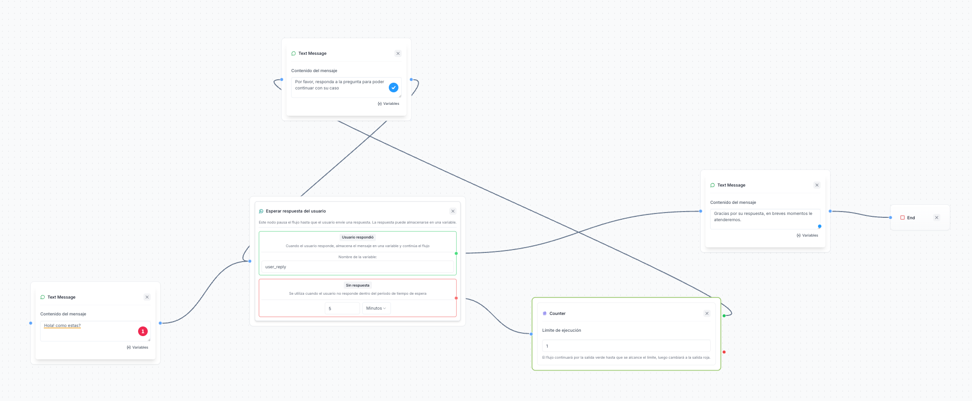Edit the 'Por favor, responda a la pregunta' message text

(x=346, y=88)
